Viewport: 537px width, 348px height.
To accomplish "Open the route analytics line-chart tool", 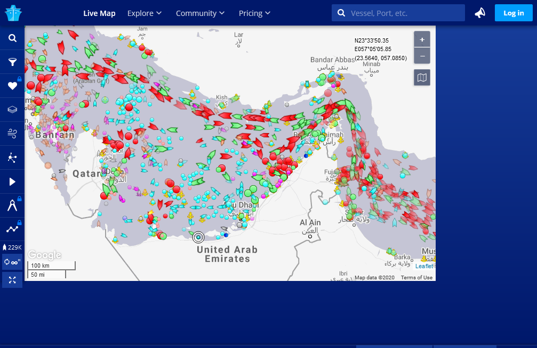I will pyautogui.click(x=12, y=229).
